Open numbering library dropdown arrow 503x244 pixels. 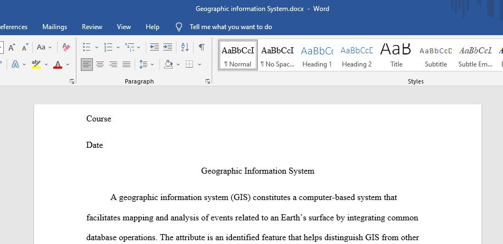[118, 47]
